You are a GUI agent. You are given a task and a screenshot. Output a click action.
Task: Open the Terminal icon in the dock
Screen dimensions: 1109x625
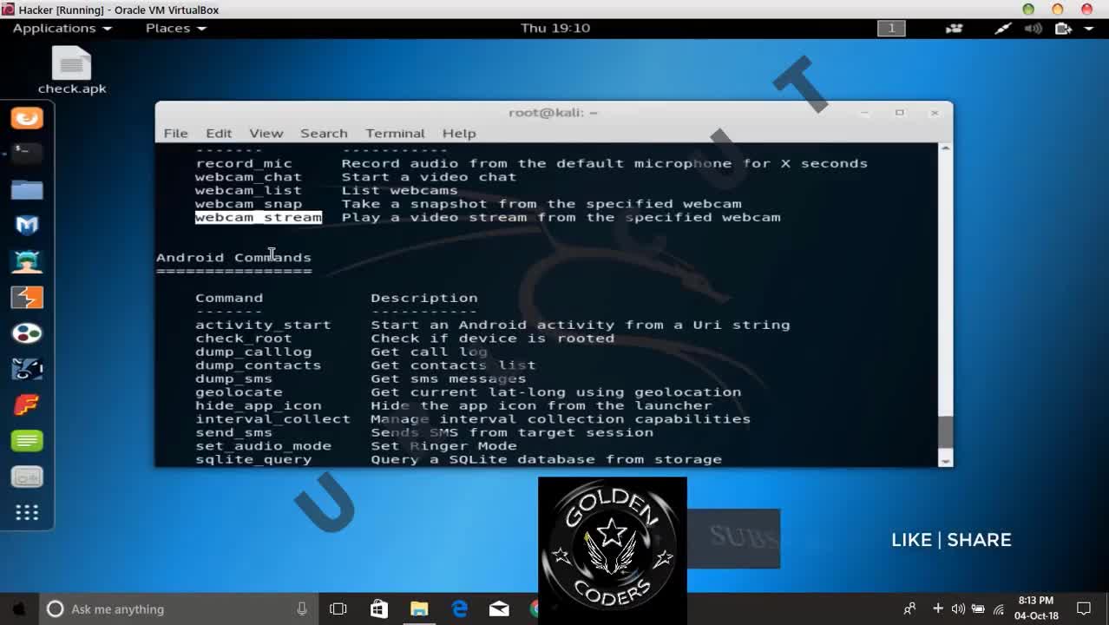coord(27,154)
